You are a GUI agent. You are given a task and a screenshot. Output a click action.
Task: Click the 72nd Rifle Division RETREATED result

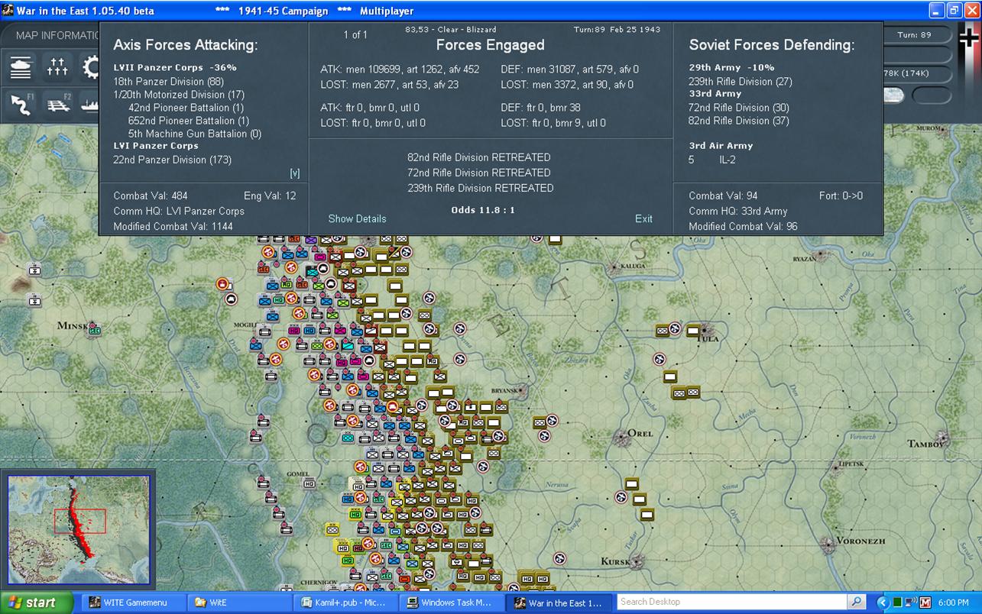tap(479, 173)
